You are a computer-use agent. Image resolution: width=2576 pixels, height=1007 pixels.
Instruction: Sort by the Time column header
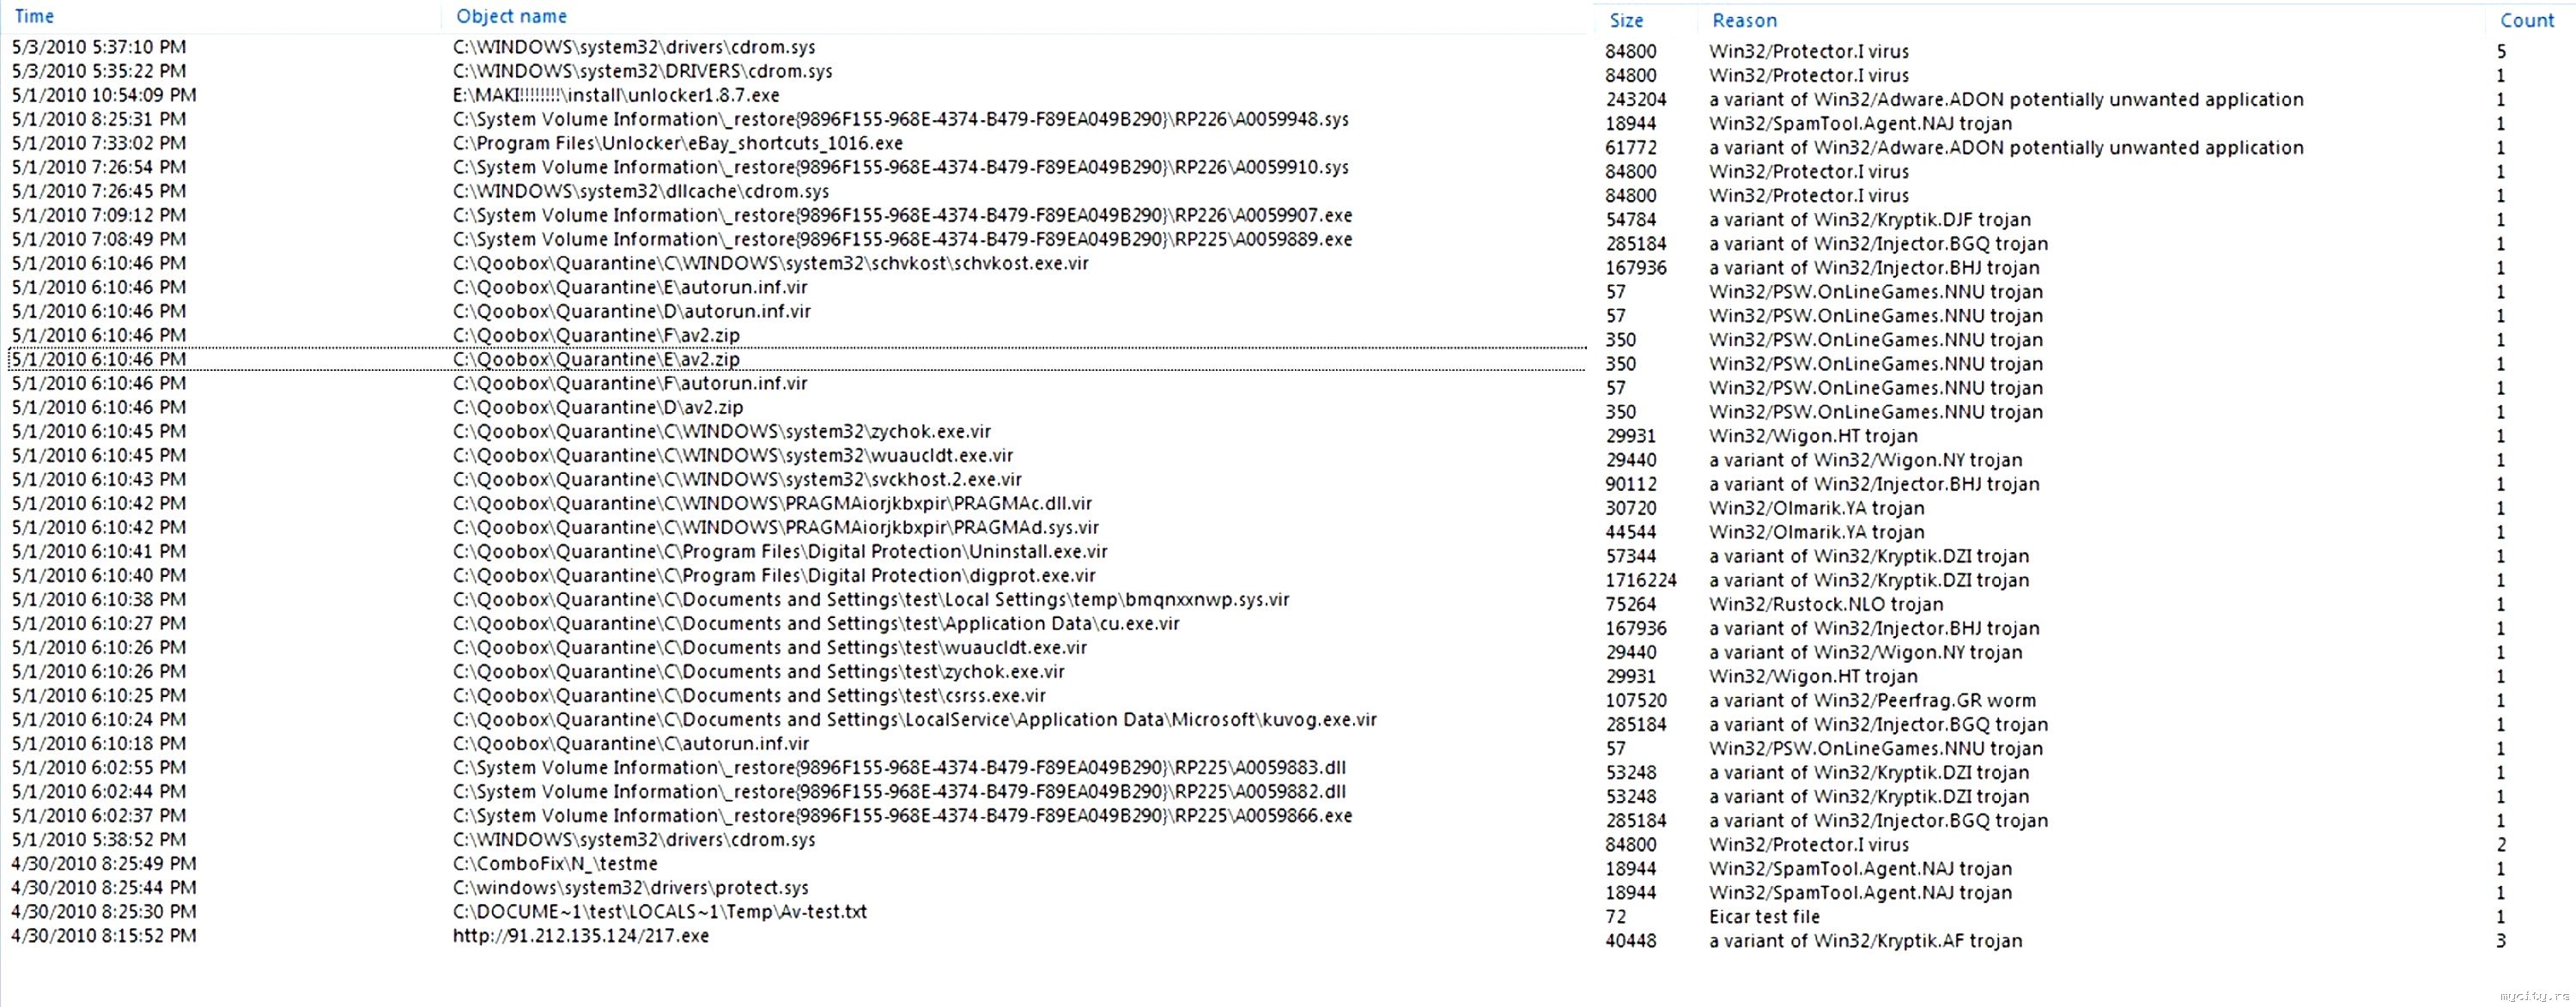[34, 16]
